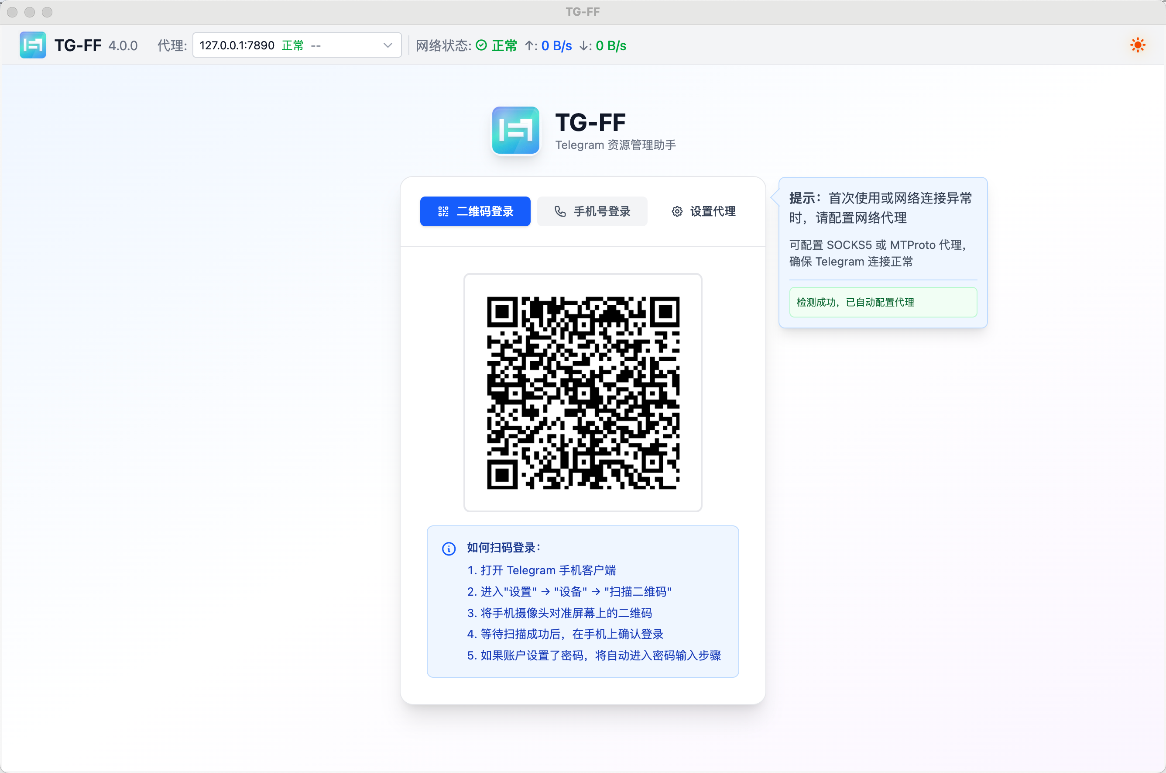
Task: Open the 127.0.0.1:7890 proxy combo box
Action: pos(295,45)
